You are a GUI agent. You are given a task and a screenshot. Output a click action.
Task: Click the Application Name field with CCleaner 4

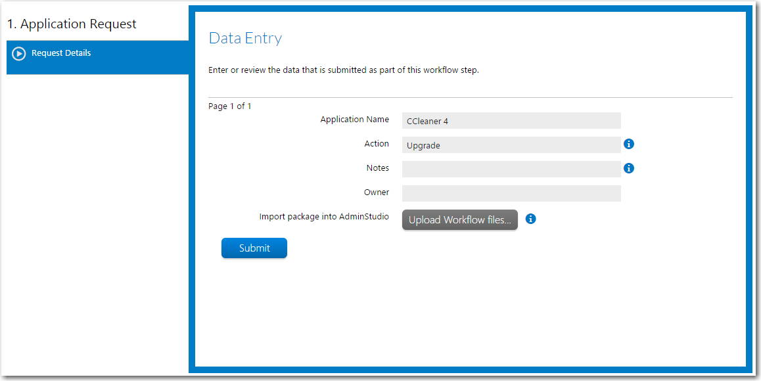point(511,121)
